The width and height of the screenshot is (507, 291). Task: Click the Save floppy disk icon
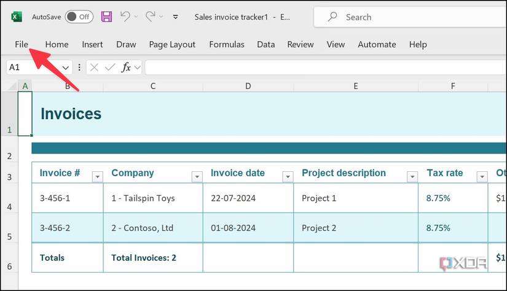click(x=106, y=17)
